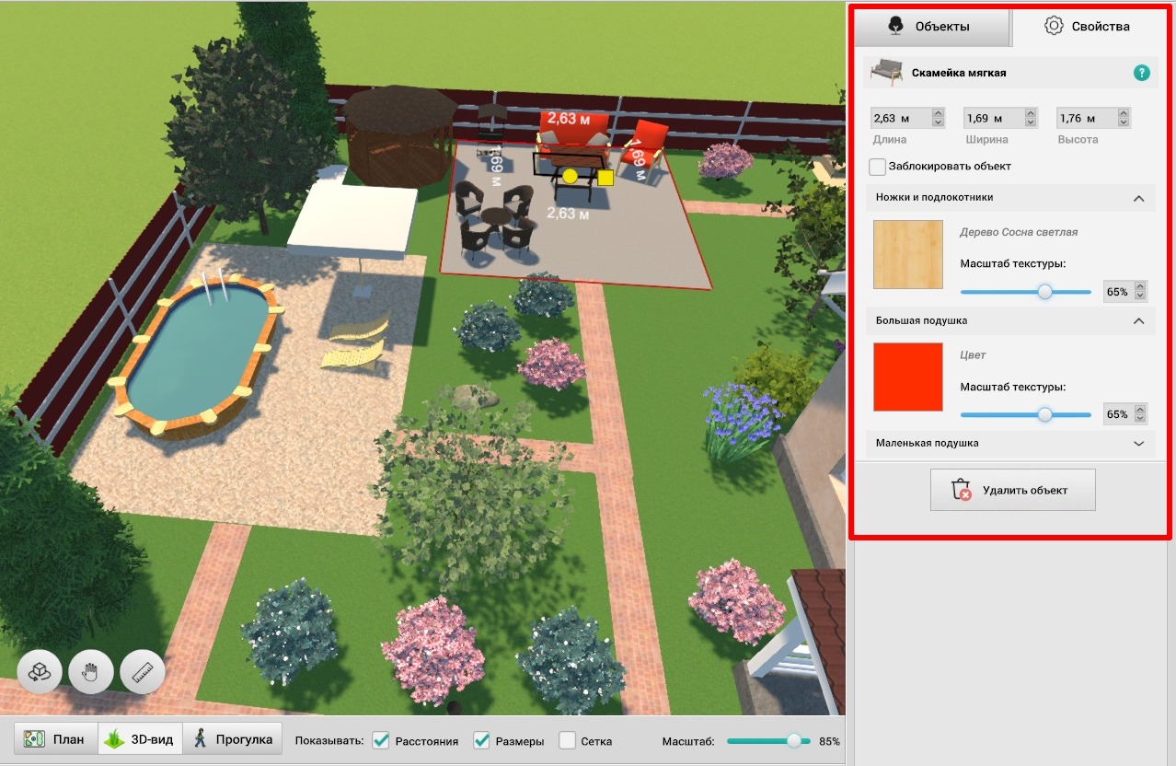
Task: Select the white sun umbrella canopy
Action: [x=353, y=218]
